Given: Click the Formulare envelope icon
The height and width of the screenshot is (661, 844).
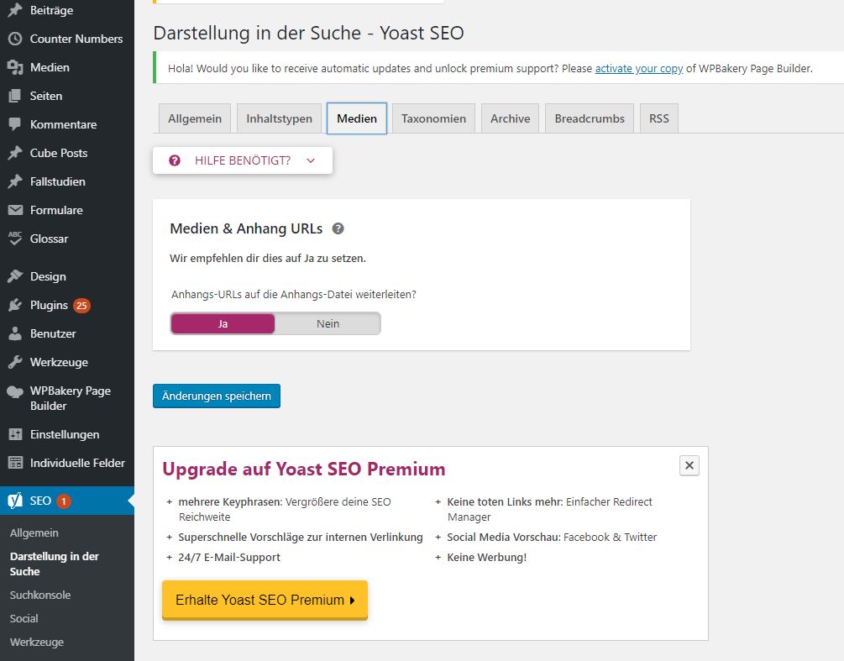Looking at the screenshot, I should coord(15,210).
